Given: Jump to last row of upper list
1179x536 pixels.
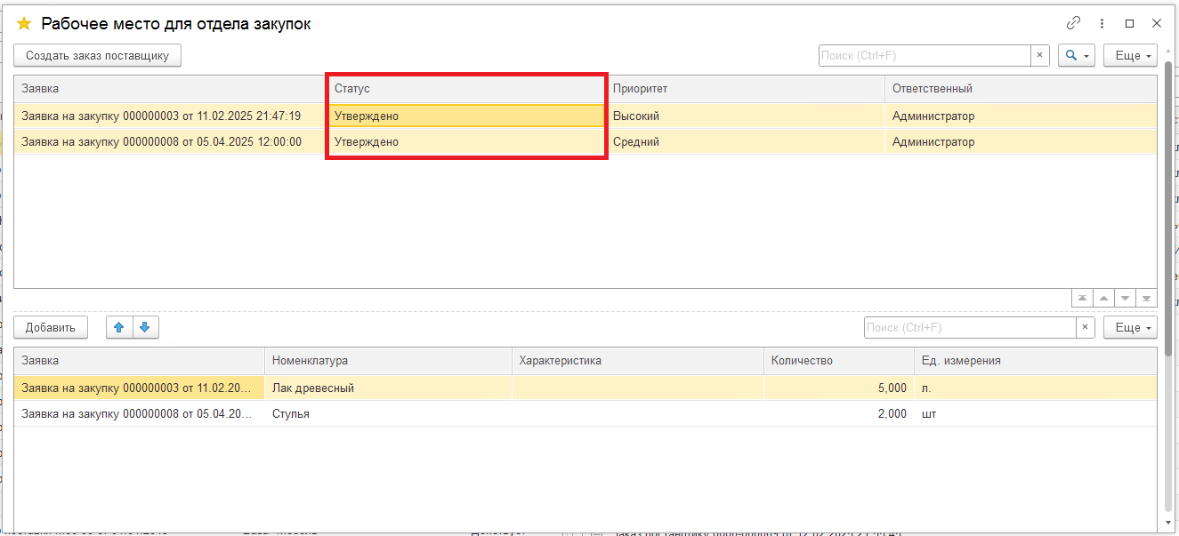Looking at the screenshot, I should (x=1147, y=299).
